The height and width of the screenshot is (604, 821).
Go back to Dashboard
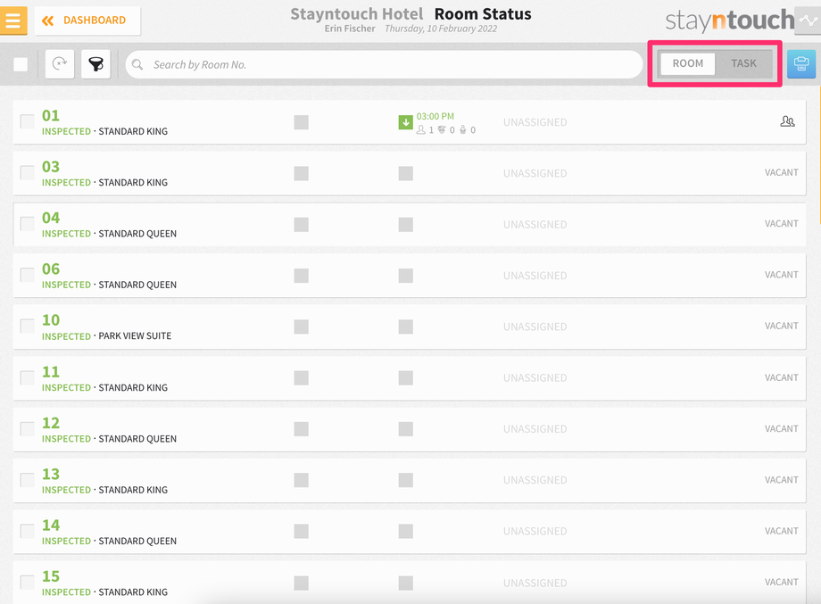[x=87, y=21]
